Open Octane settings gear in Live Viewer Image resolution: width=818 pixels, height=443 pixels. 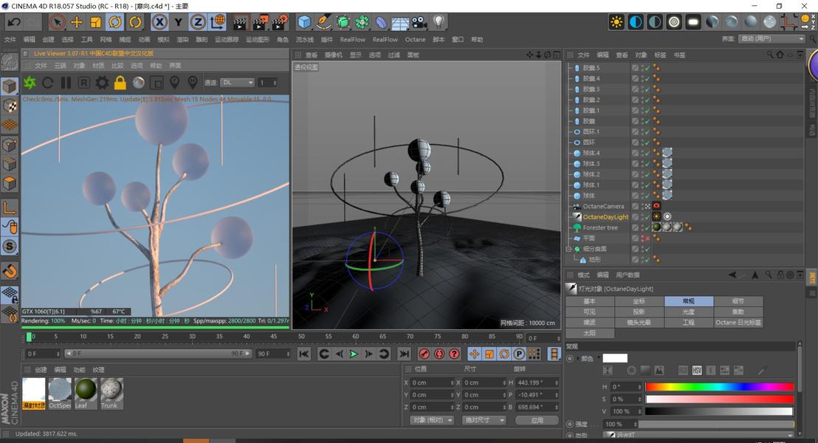pyautogui.click(x=102, y=83)
